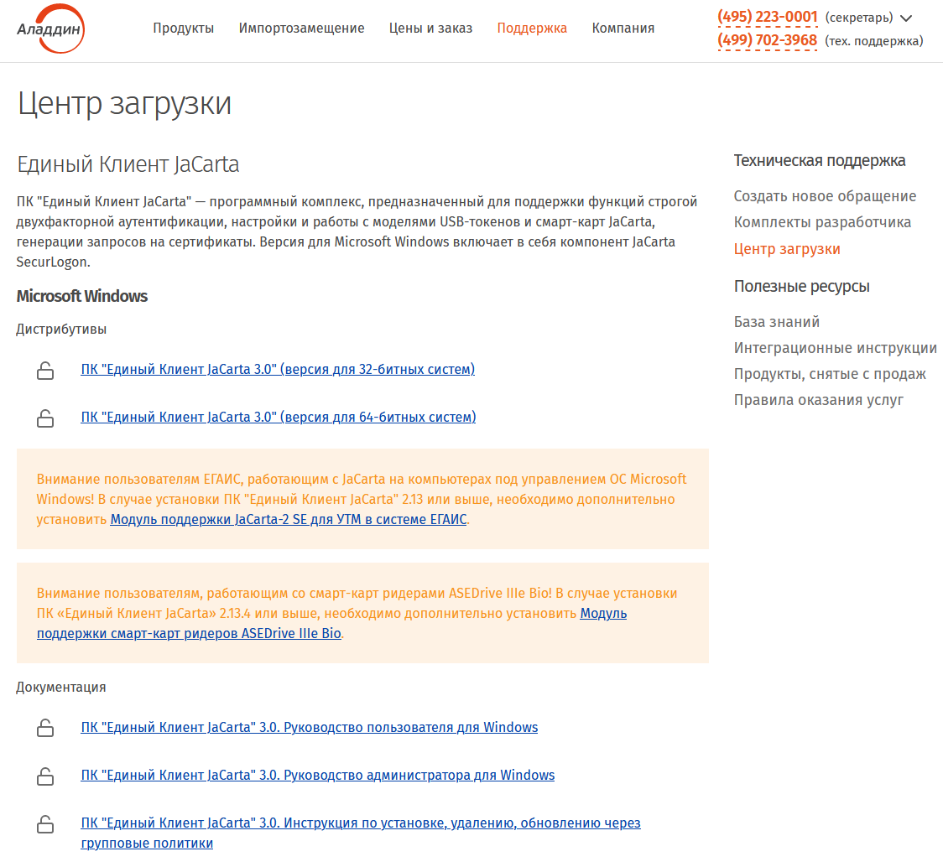Open the Компания menu
This screenshot has width=943, height=867.
coord(623,29)
